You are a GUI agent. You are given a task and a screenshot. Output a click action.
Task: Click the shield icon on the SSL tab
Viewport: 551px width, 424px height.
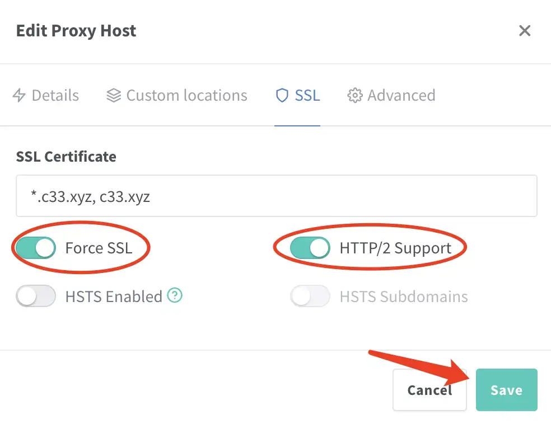(x=282, y=96)
